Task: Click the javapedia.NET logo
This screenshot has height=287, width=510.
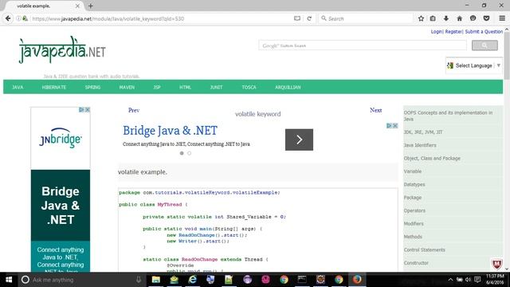Action: [x=62, y=49]
